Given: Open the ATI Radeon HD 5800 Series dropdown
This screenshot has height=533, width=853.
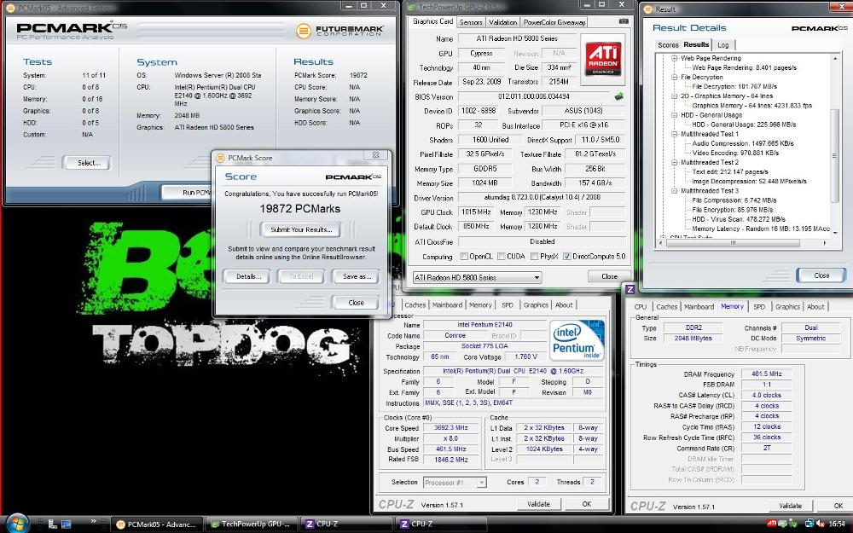Looking at the screenshot, I should (x=477, y=277).
